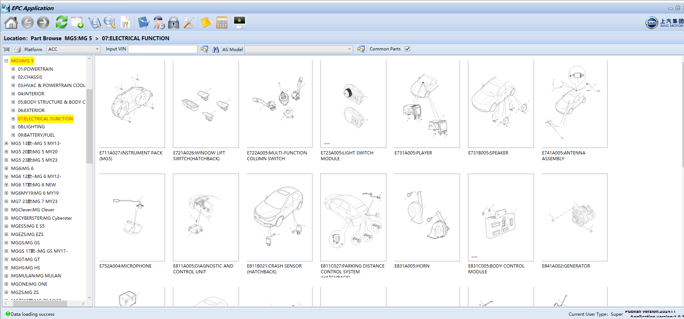Open E731A005 Player diagram thumbnail
The height and width of the screenshot is (319, 684).
427,104
